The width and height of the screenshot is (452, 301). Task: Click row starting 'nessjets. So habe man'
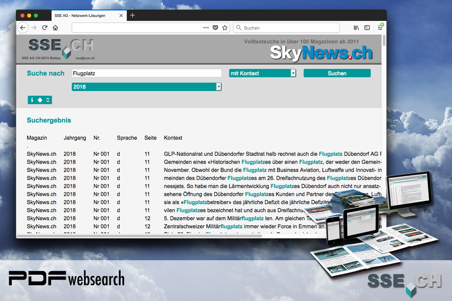[x=204, y=186]
